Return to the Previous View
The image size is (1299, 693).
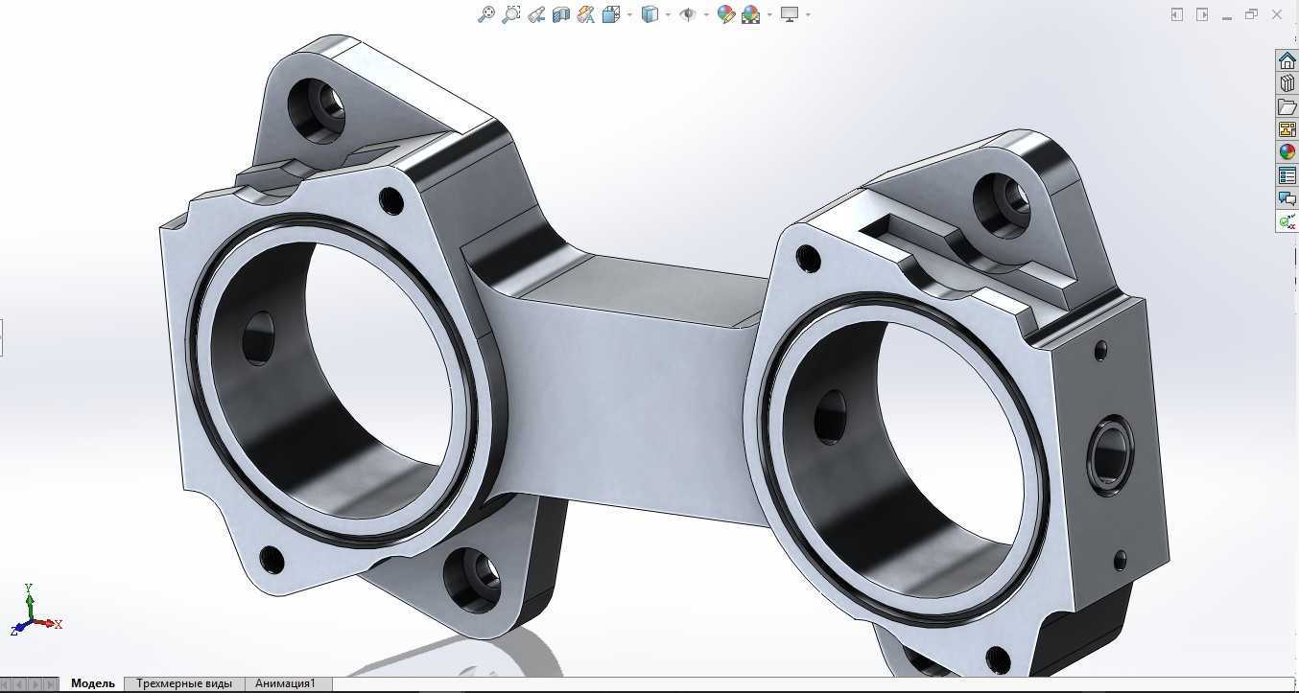coord(536,14)
